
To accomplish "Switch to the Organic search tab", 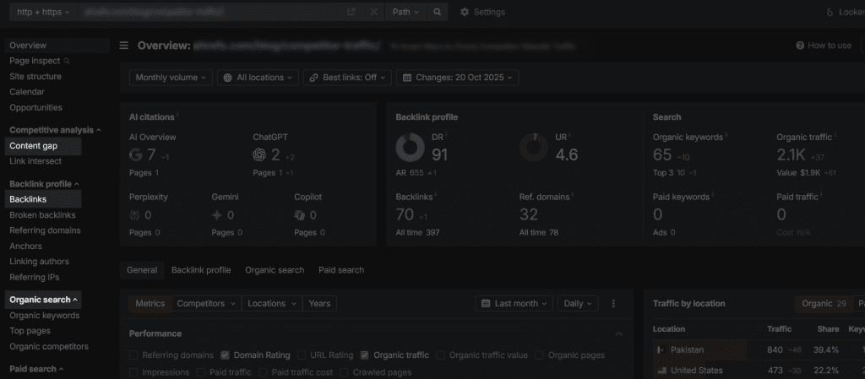I will pyautogui.click(x=275, y=270).
